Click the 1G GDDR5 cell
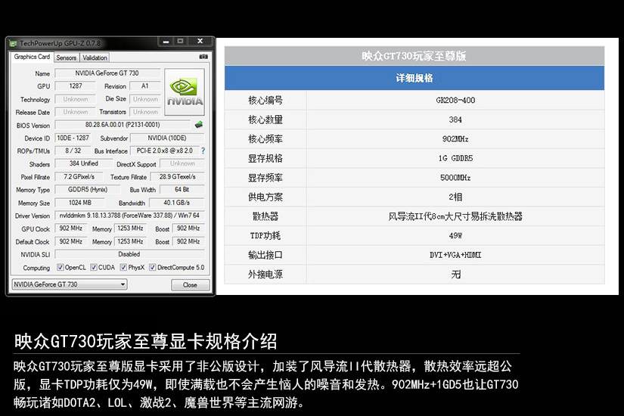Screen dimensions: 624x416 click(455, 158)
